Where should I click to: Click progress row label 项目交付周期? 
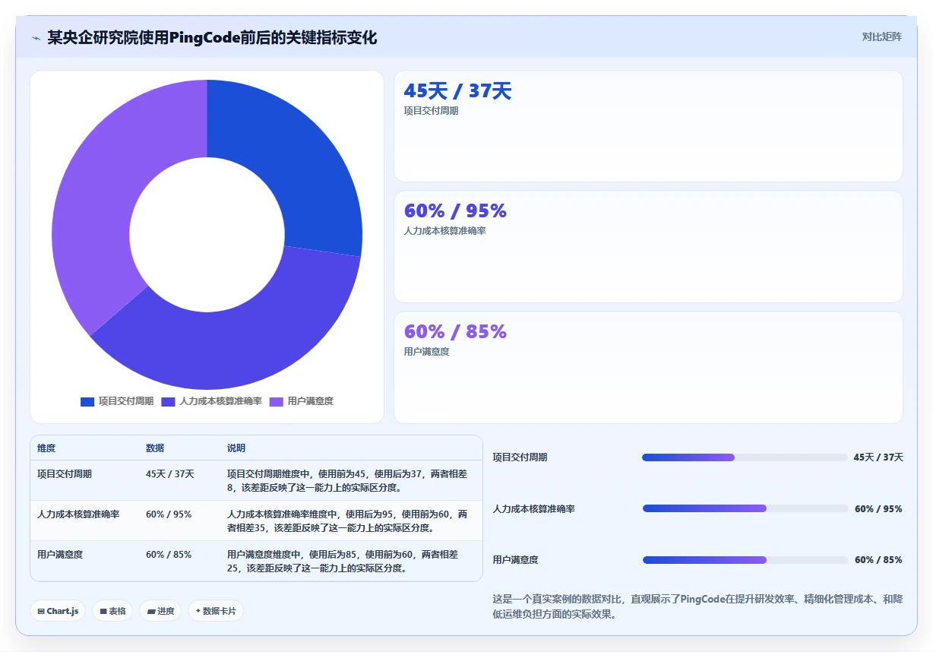point(520,457)
